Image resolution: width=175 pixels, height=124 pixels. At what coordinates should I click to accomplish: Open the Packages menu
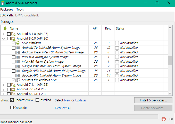point(7,9)
